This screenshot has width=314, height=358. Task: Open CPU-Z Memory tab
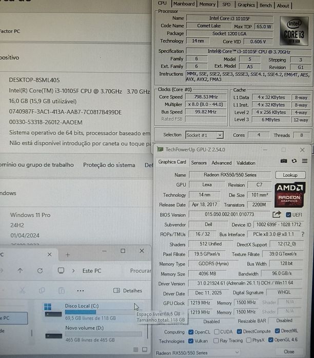pos(207,4)
